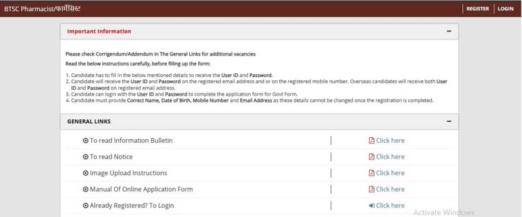The width and height of the screenshot is (522, 217).
Task: Click the Important Information panel heading
Action: 99,32
